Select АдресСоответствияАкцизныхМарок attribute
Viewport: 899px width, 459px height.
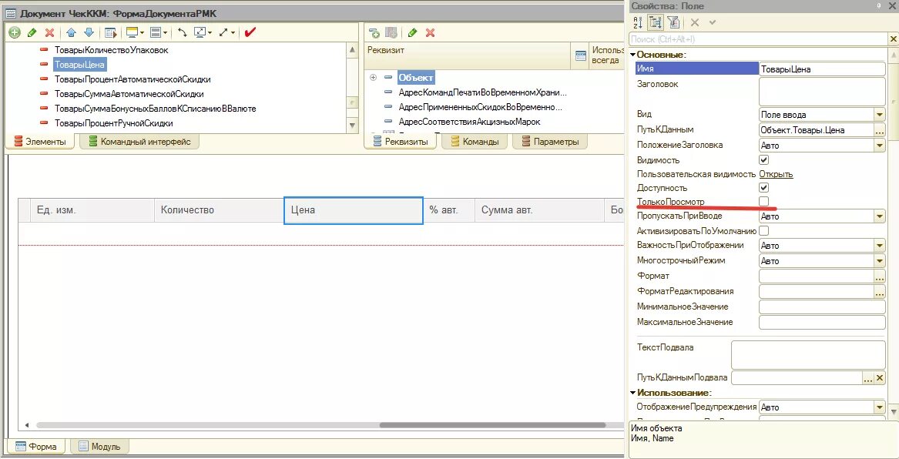(470, 122)
